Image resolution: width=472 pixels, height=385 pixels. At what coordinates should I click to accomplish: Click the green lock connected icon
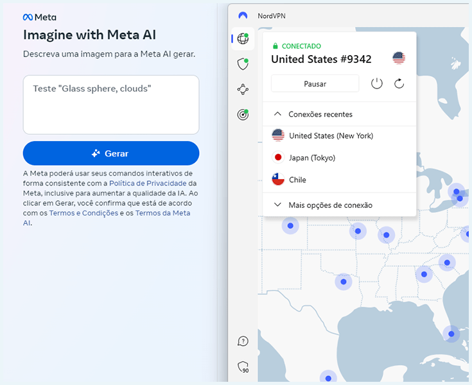coord(275,46)
